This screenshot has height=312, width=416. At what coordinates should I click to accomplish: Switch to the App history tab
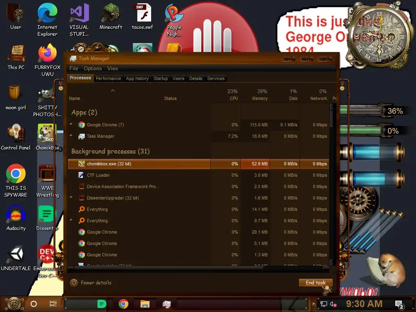[137, 78]
